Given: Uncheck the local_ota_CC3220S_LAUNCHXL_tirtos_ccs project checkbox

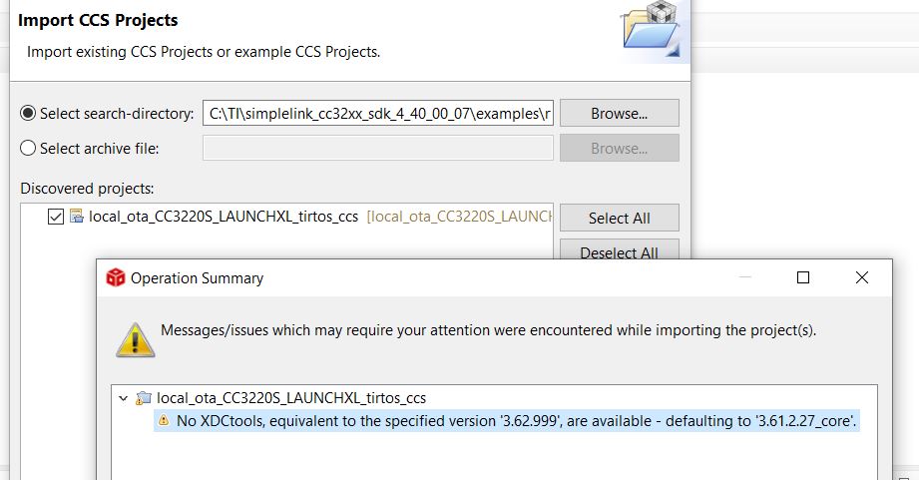Looking at the screenshot, I should click(56, 217).
